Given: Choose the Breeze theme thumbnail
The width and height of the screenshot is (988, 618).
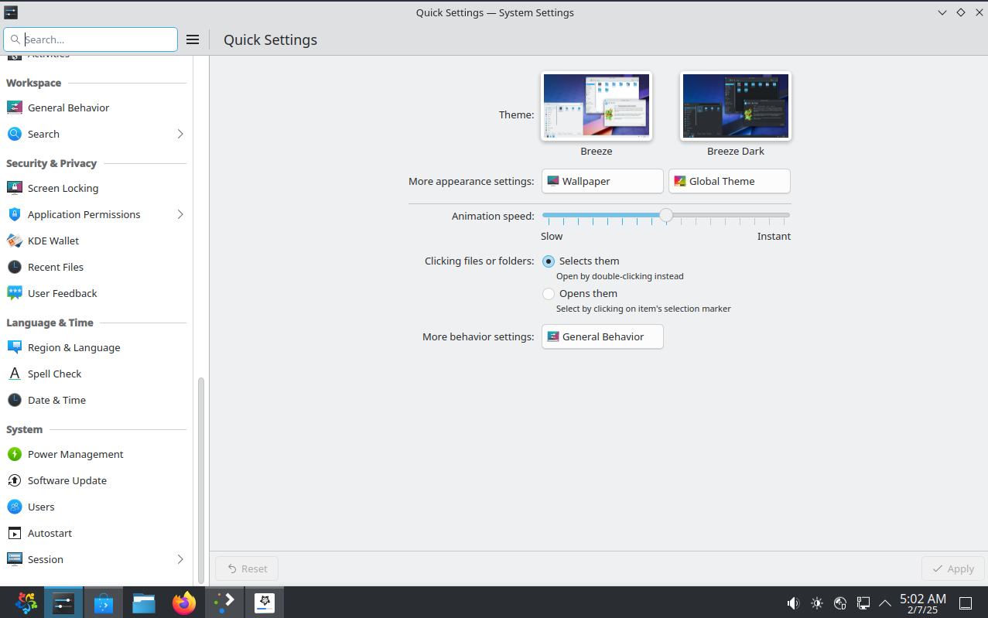Looking at the screenshot, I should (597, 107).
